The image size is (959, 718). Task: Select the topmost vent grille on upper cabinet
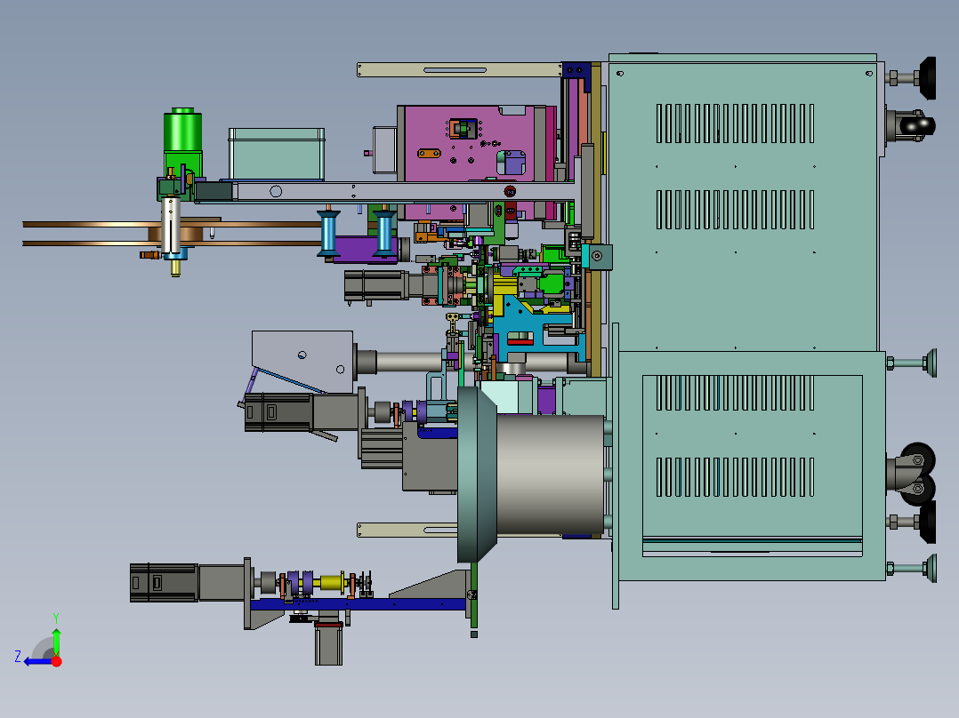(735, 124)
